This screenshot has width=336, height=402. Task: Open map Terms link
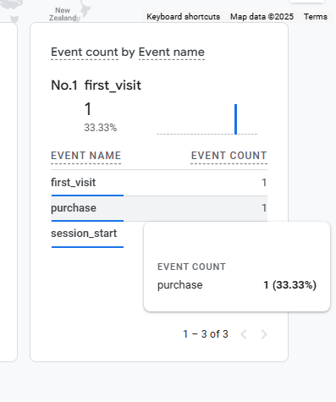(316, 17)
